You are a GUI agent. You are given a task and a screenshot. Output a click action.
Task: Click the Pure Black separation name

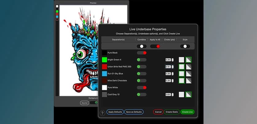[113, 53]
